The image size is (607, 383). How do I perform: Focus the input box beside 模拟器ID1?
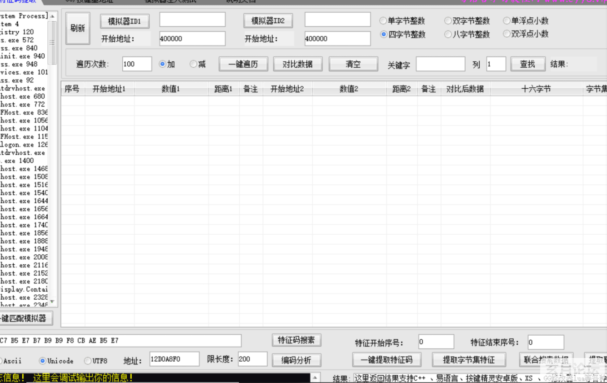(x=192, y=20)
